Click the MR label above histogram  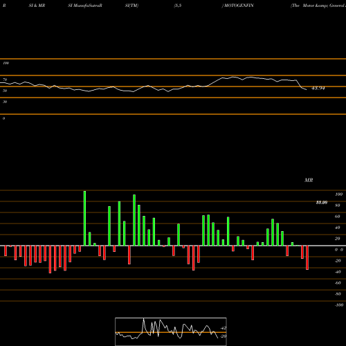tap(309, 180)
